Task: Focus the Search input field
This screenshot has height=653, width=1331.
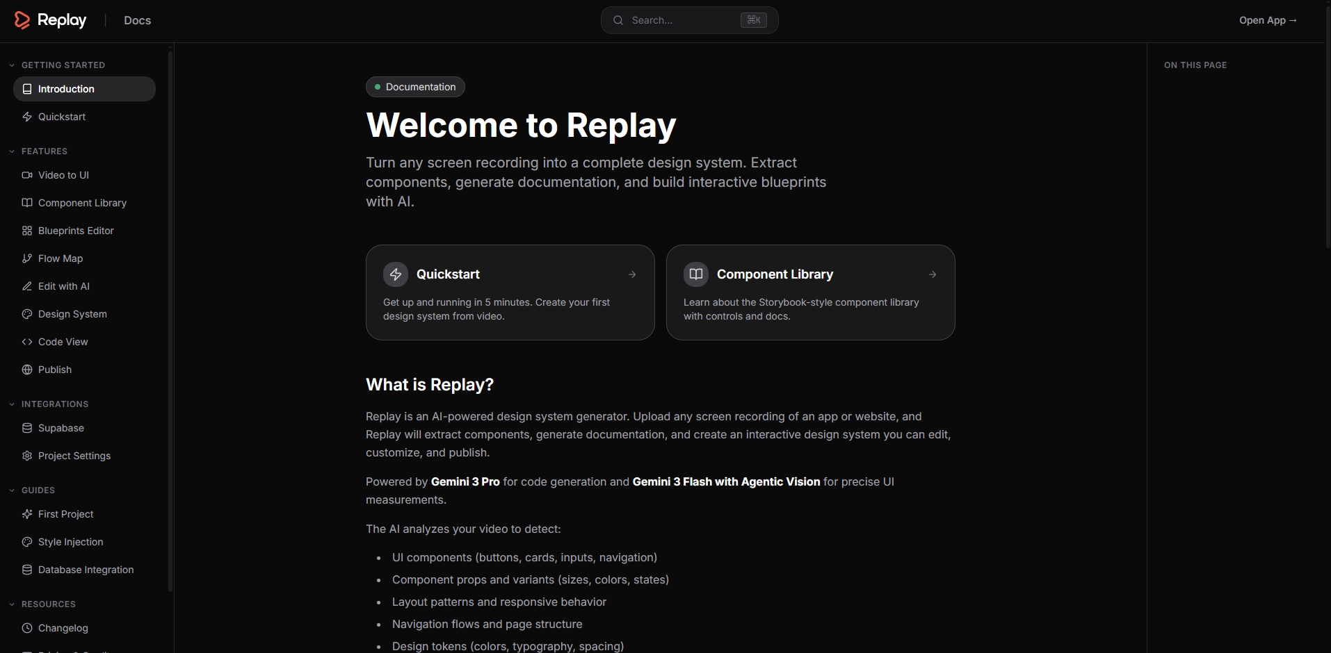Action: (x=689, y=20)
